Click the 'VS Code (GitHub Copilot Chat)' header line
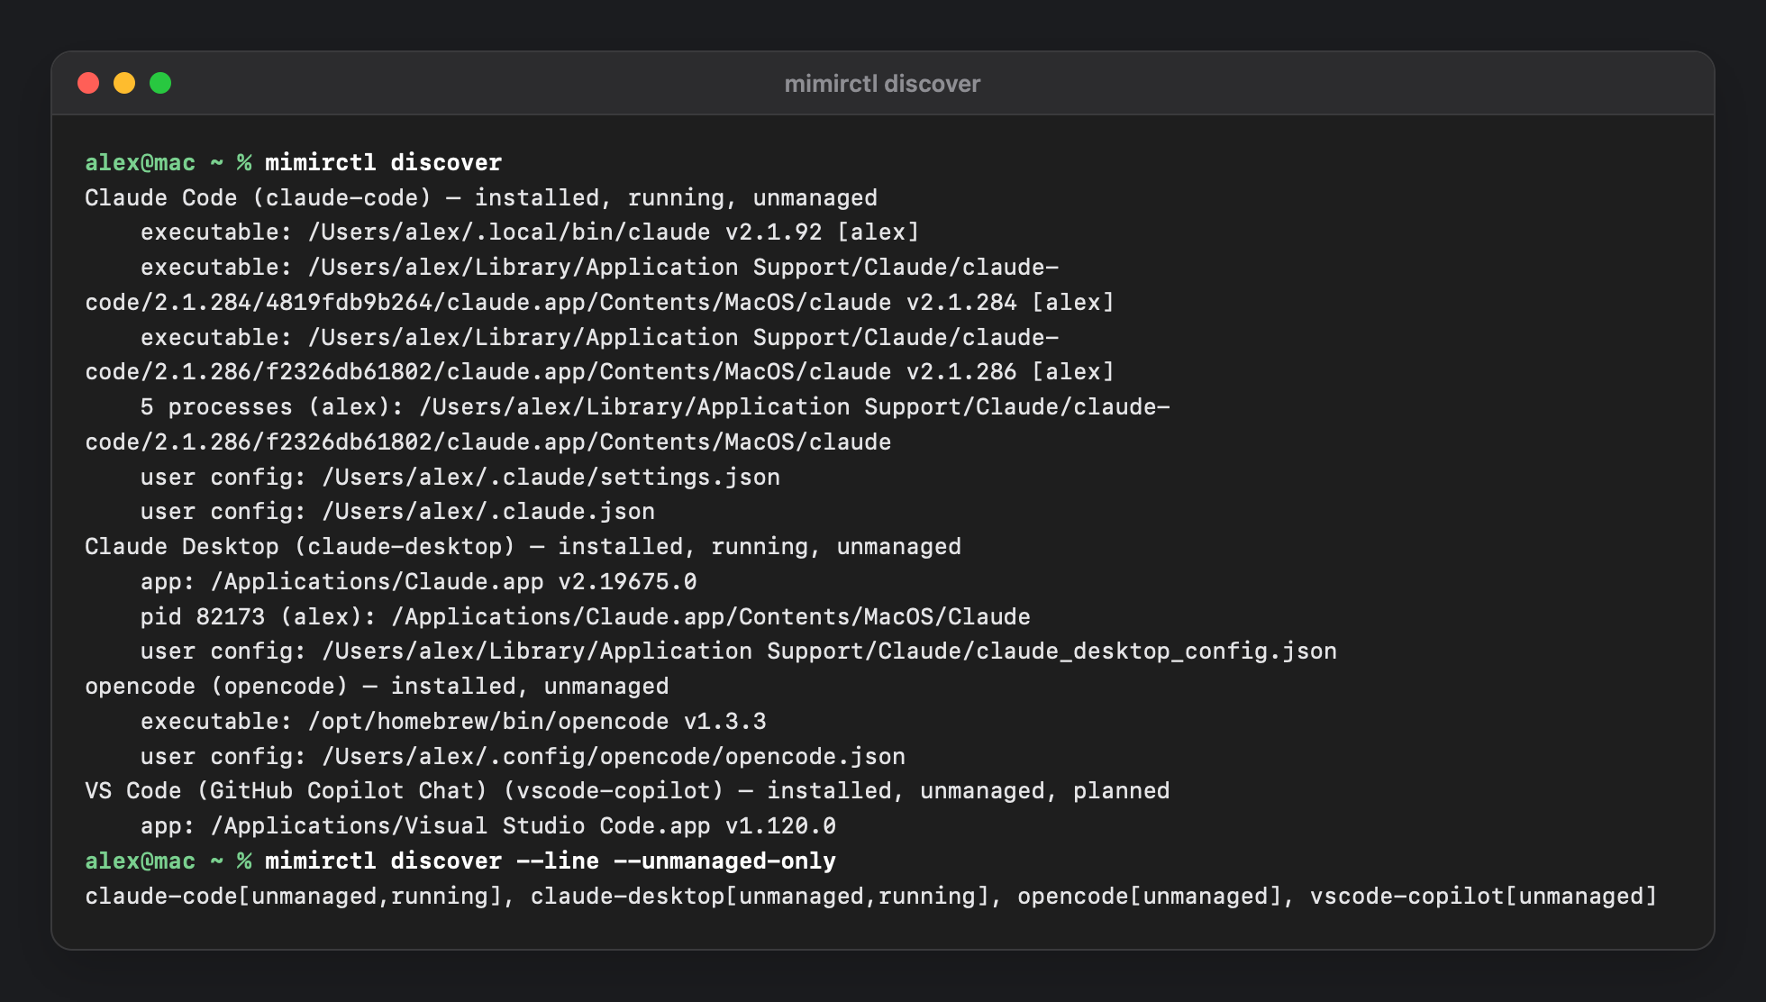The image size is (1766, 1002). [627, 791]
